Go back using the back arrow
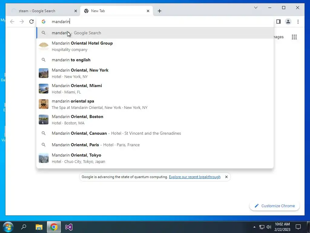The image size is (310, 233). pos(12,22)
